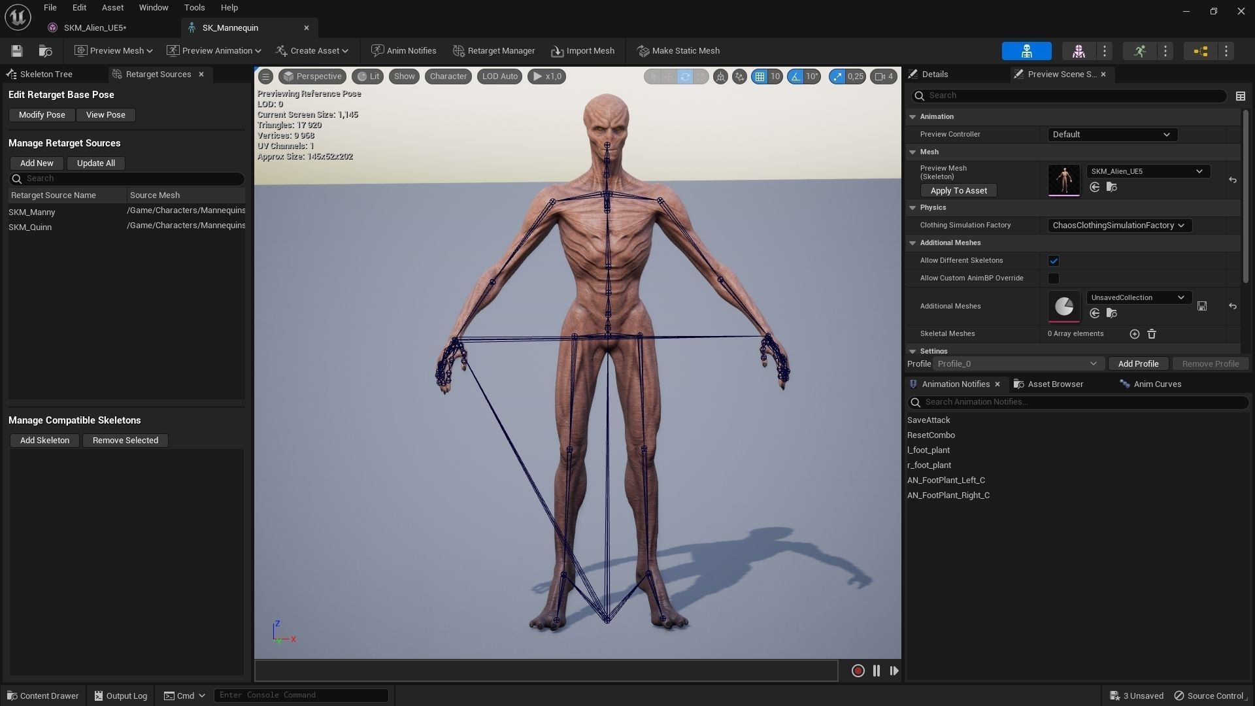Open details panel grid view settings
The width and height of the screenshot is (1255, 706).
point(1240,96)
